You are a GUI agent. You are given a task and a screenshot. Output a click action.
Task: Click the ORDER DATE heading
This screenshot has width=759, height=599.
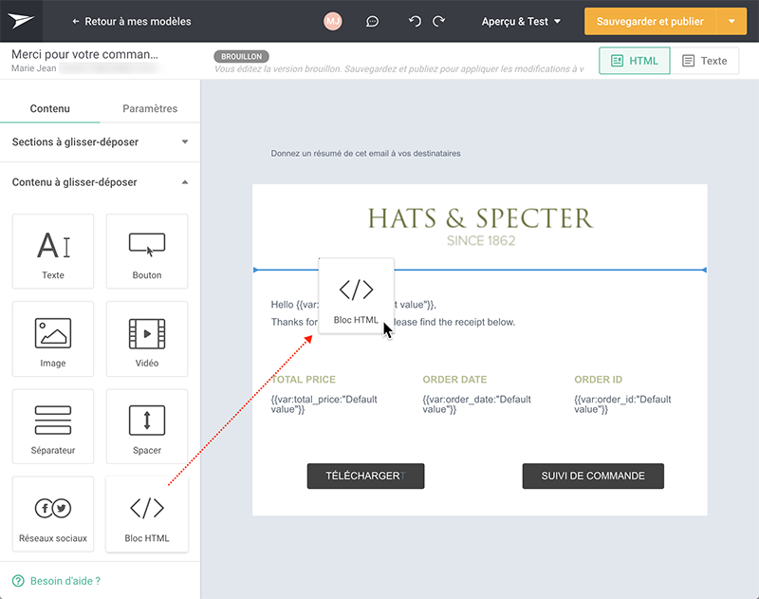tap(454, 380)
